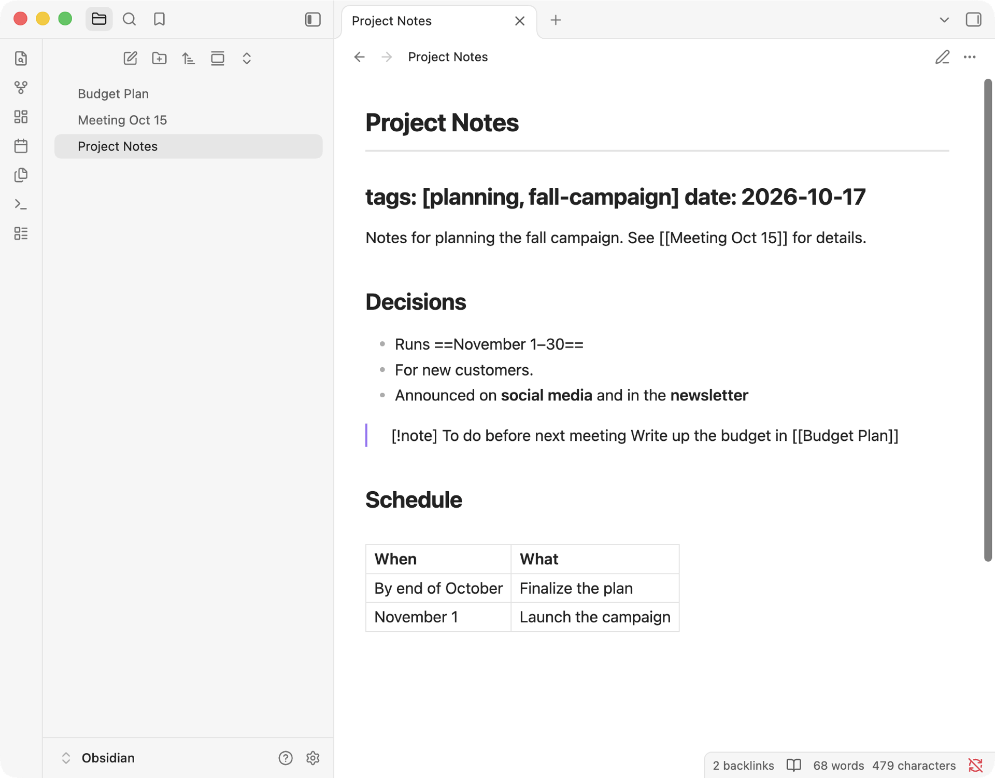The height and width of the screenshot is (778, 995).
Task: Open the bookmarks pane
Action: pos(159,20)
